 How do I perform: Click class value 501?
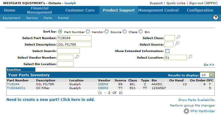(132, 88)
